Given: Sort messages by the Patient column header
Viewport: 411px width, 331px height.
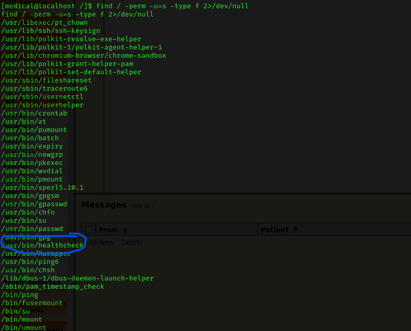Looking at the screenshot, I should point(275,230).
